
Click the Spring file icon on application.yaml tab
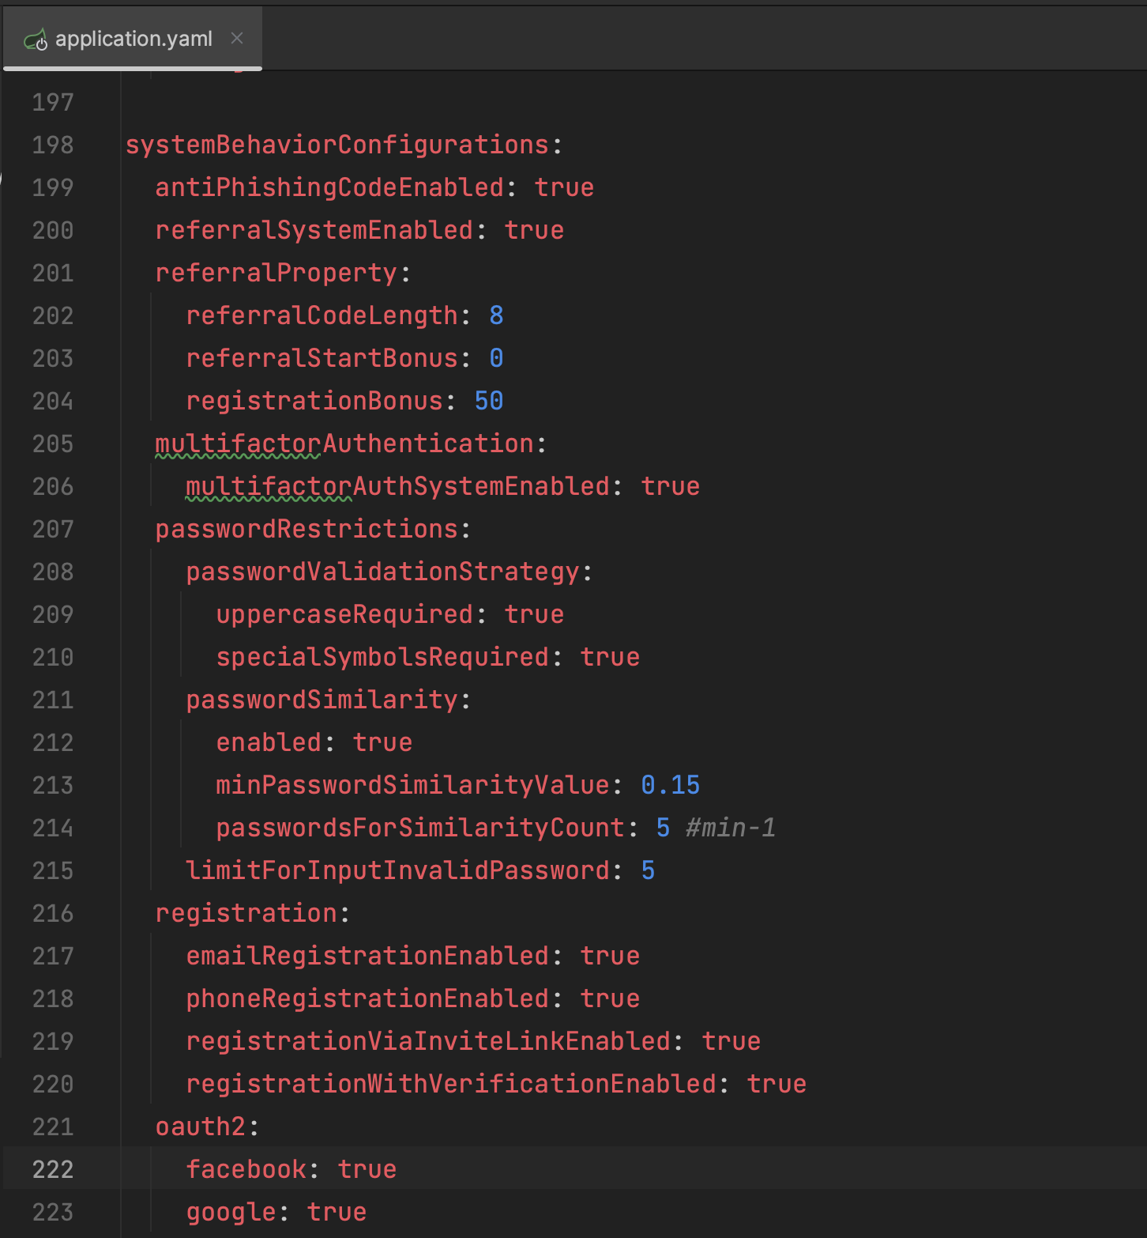point(36,40)
